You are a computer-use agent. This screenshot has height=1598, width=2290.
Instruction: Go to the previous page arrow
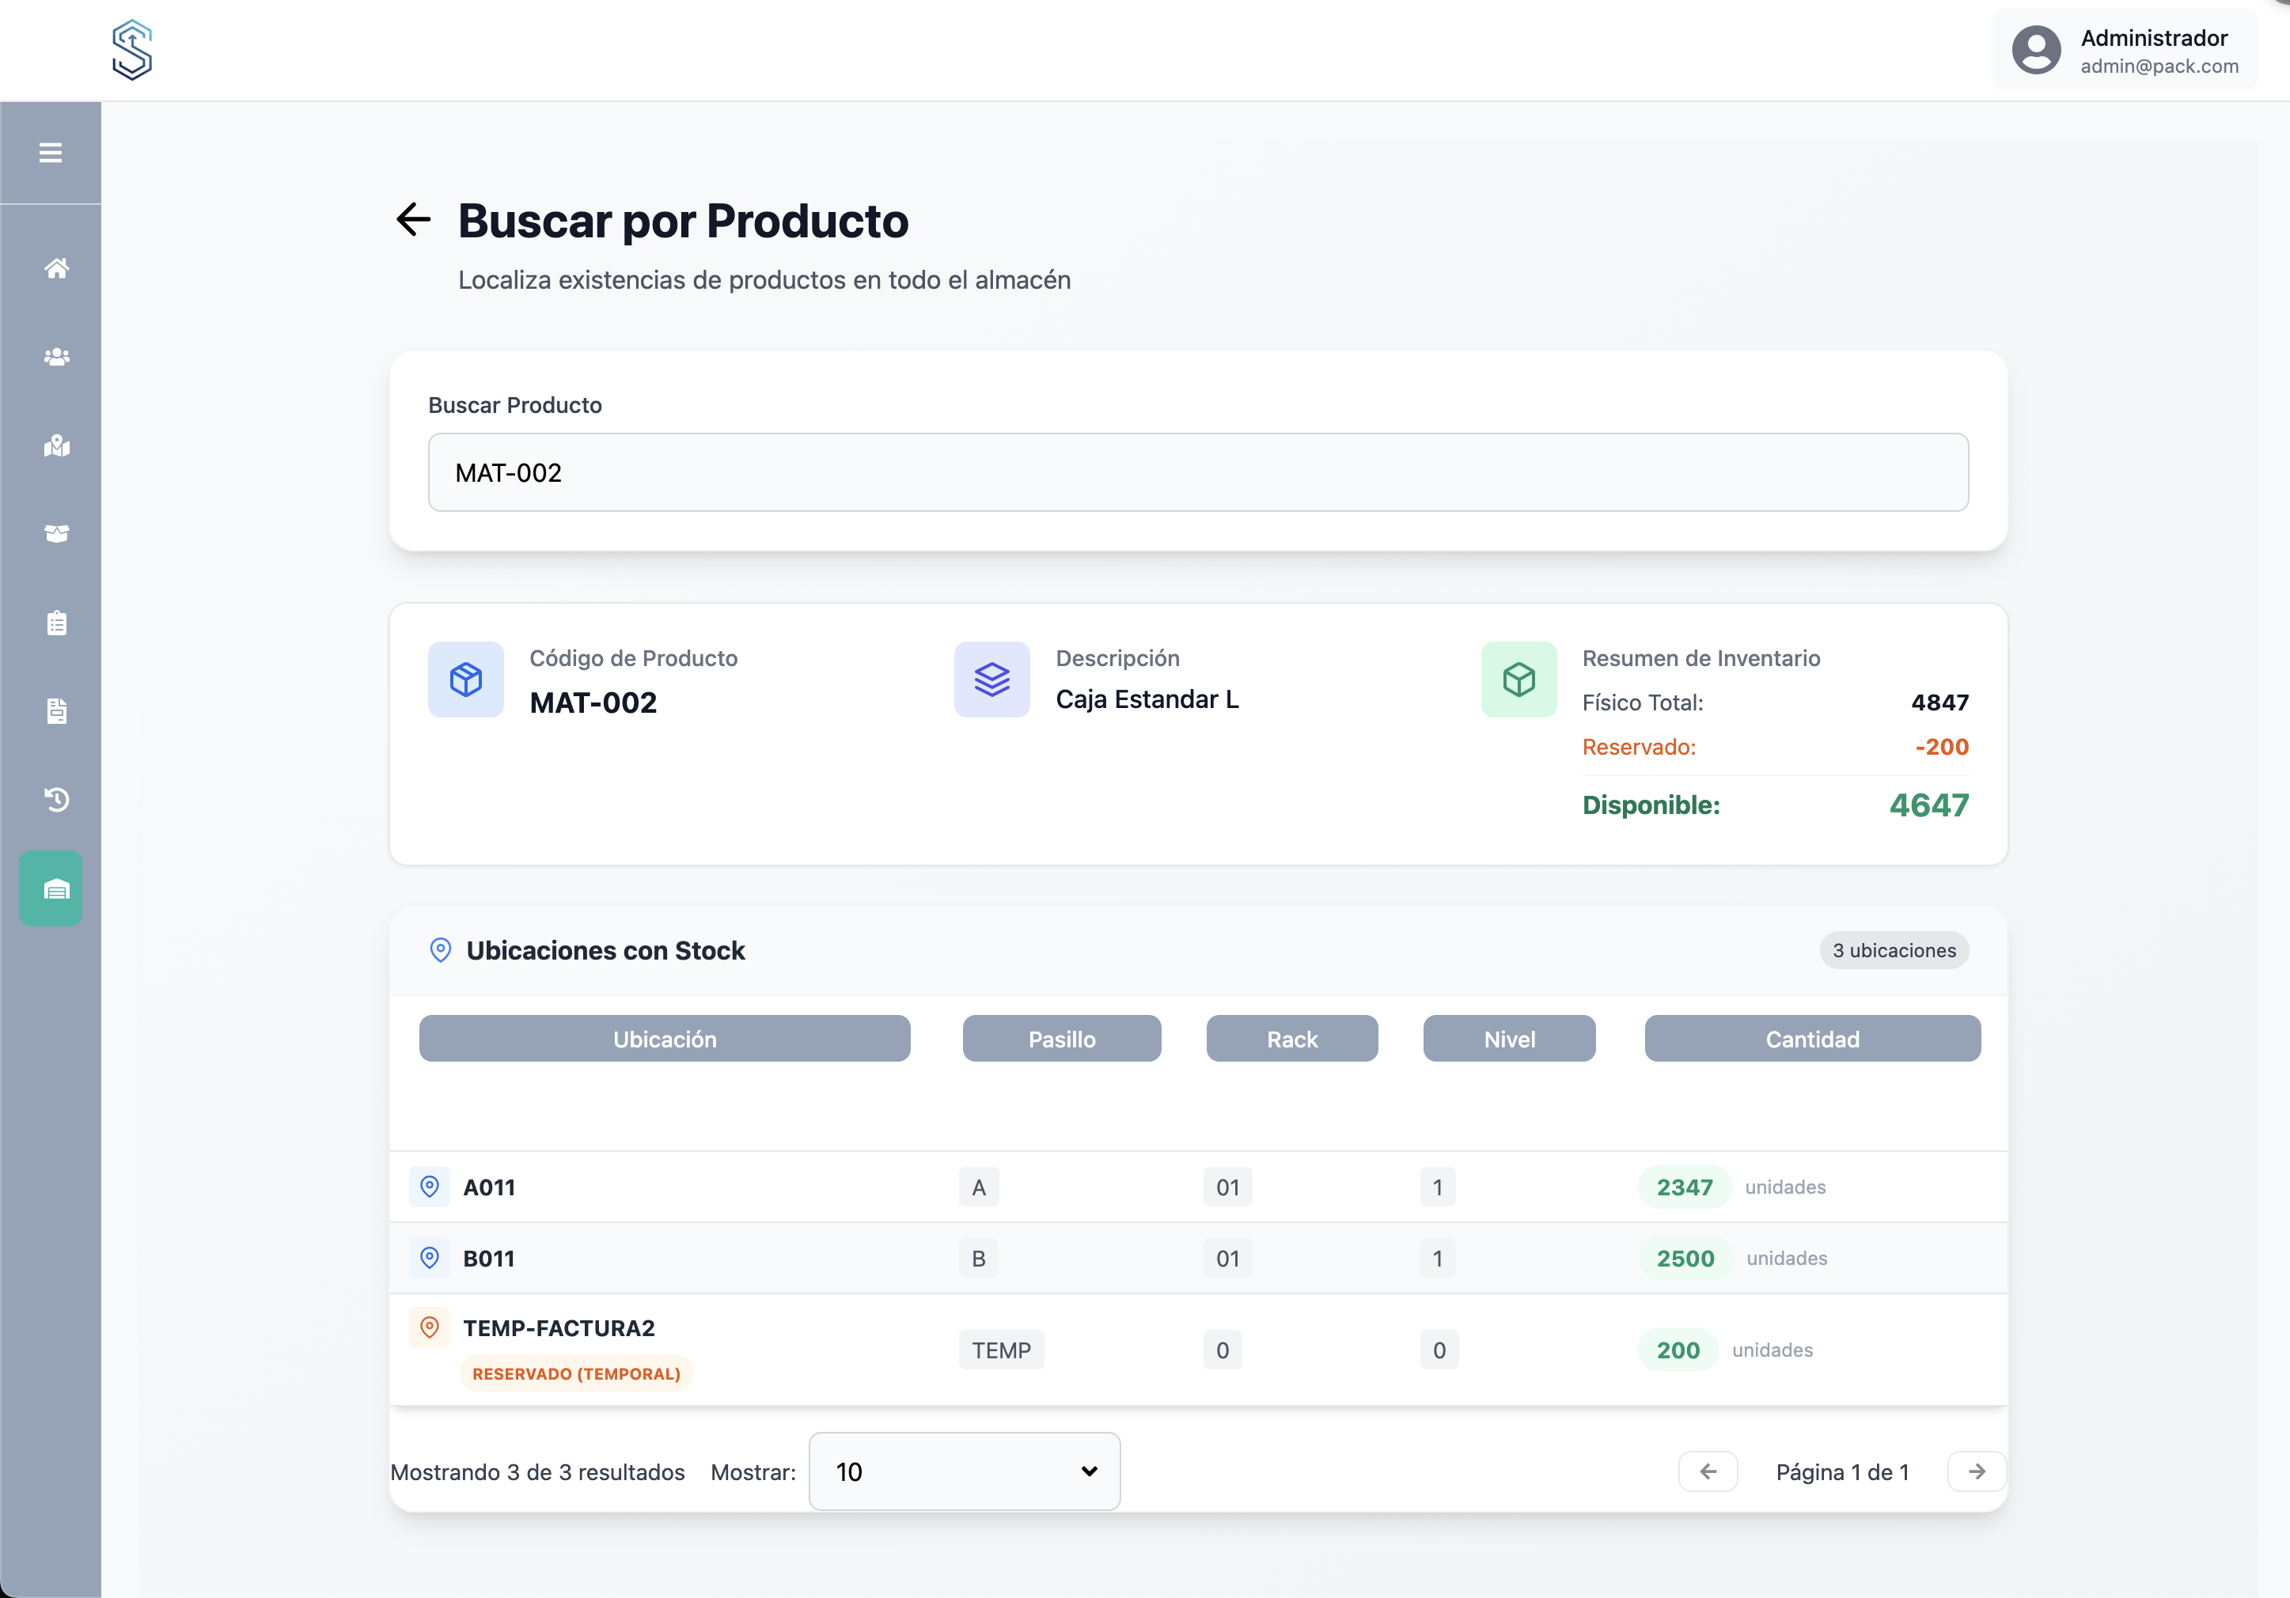1708,1471
